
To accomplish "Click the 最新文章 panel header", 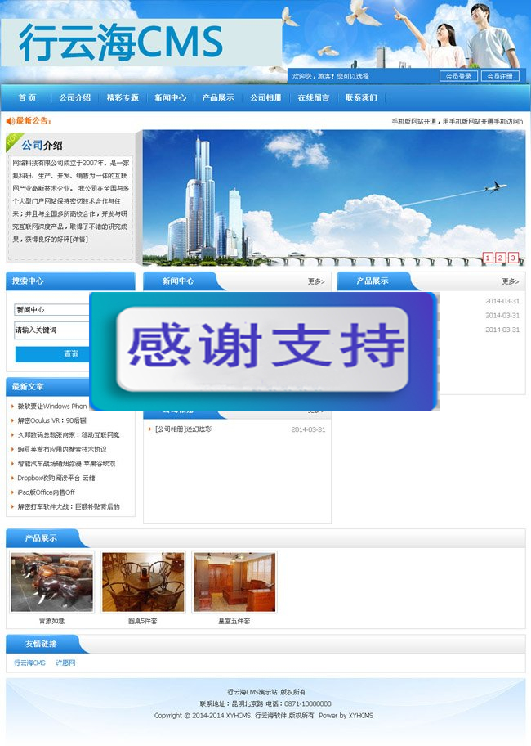I will [x=47, y=387].
